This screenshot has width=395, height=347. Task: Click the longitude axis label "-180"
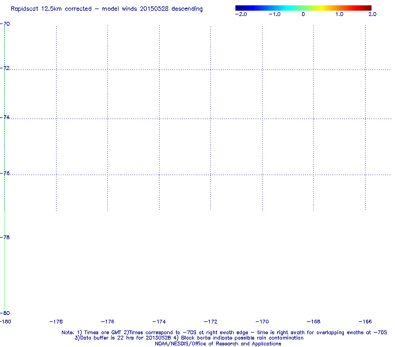pos(5,322)
